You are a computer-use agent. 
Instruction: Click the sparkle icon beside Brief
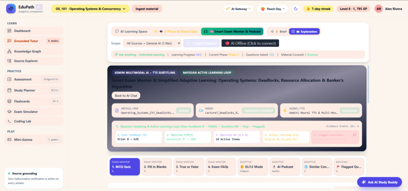(272, 32)
